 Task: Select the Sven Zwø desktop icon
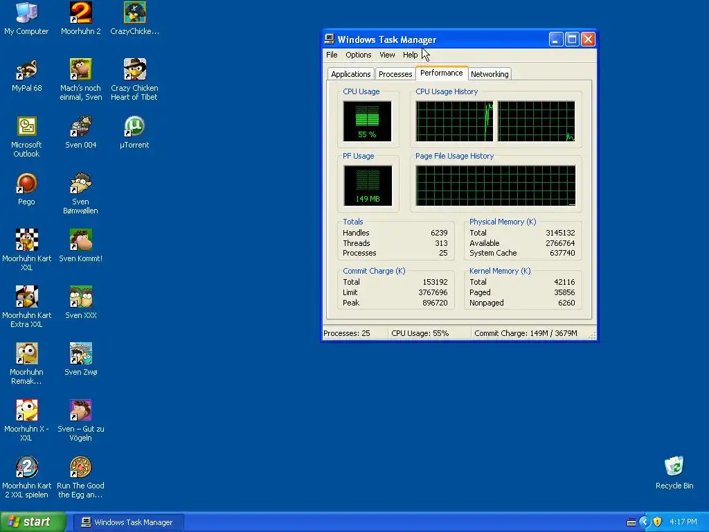(x=80, y=360)
